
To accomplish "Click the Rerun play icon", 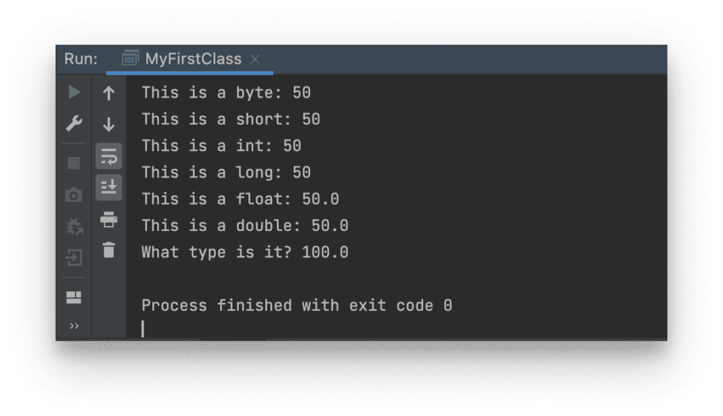I will (74, 92).
